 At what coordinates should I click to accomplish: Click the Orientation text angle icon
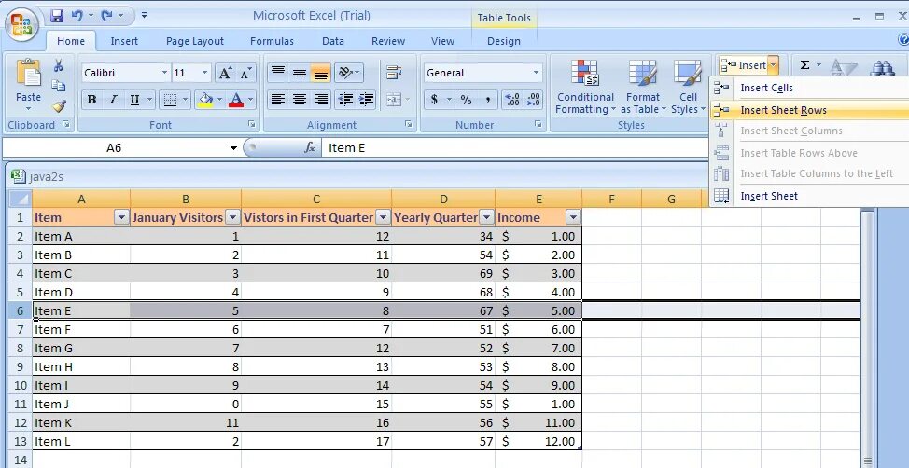(346, 73)
